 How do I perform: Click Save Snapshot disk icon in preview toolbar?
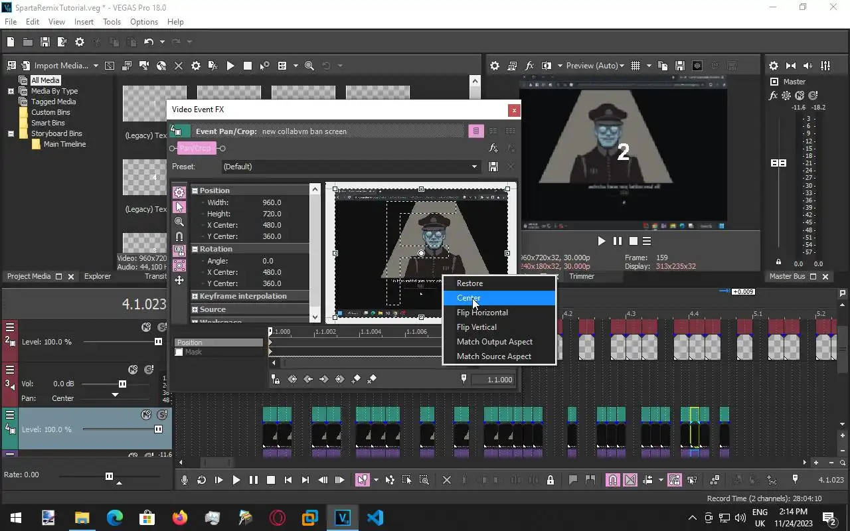tap(679, 66)
